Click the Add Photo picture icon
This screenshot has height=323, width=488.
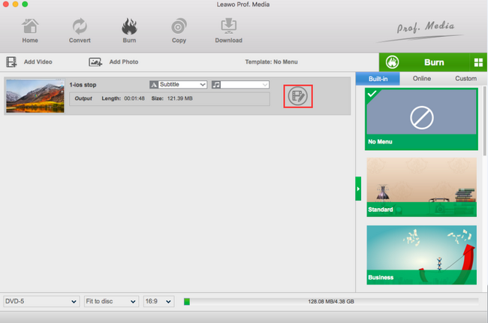click(95, 62)
